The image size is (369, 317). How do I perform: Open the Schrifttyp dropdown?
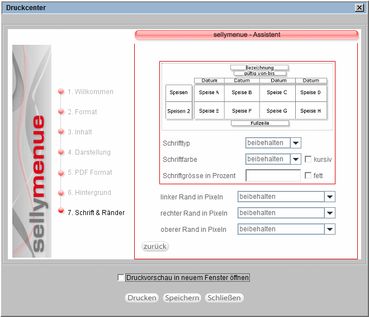pos(296,143)
